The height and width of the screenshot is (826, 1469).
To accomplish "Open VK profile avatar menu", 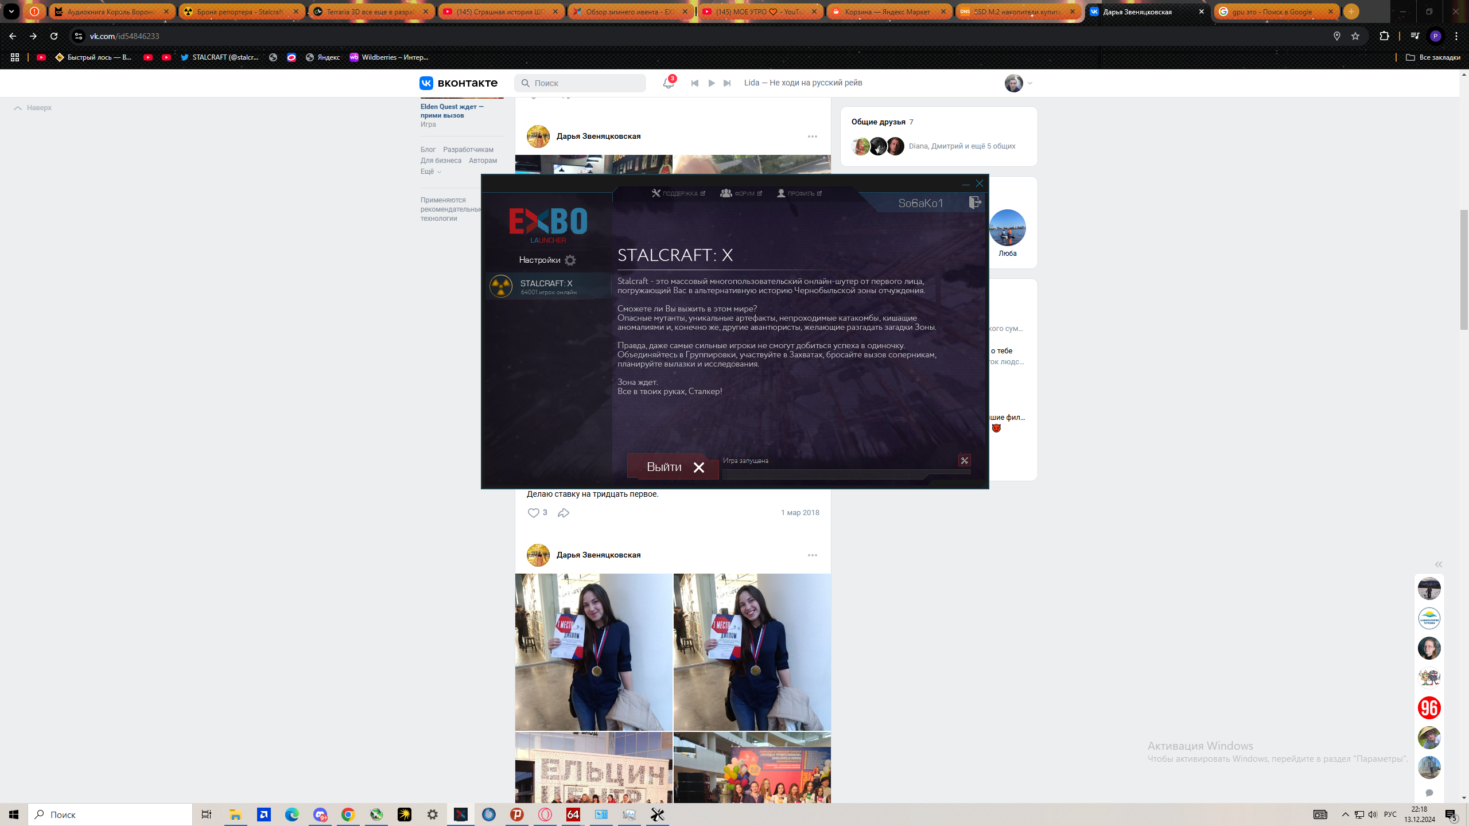I will pos(1019,83).
